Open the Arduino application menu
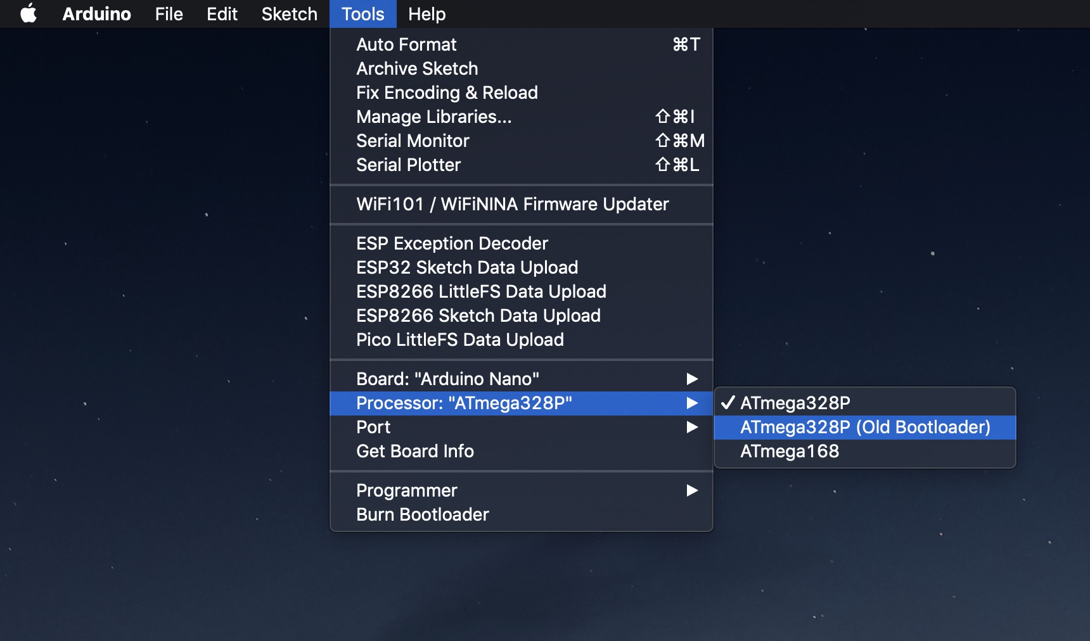This screenshot has width=1090, height=641. [96, 14]
